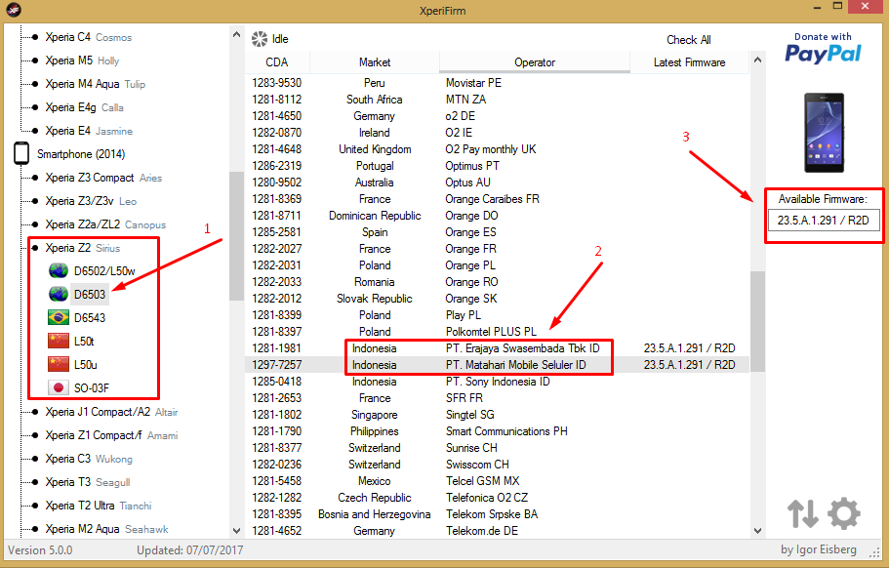Select the L50u China model
Viewport: 889px width, 568px height.
tap(86, 365)
